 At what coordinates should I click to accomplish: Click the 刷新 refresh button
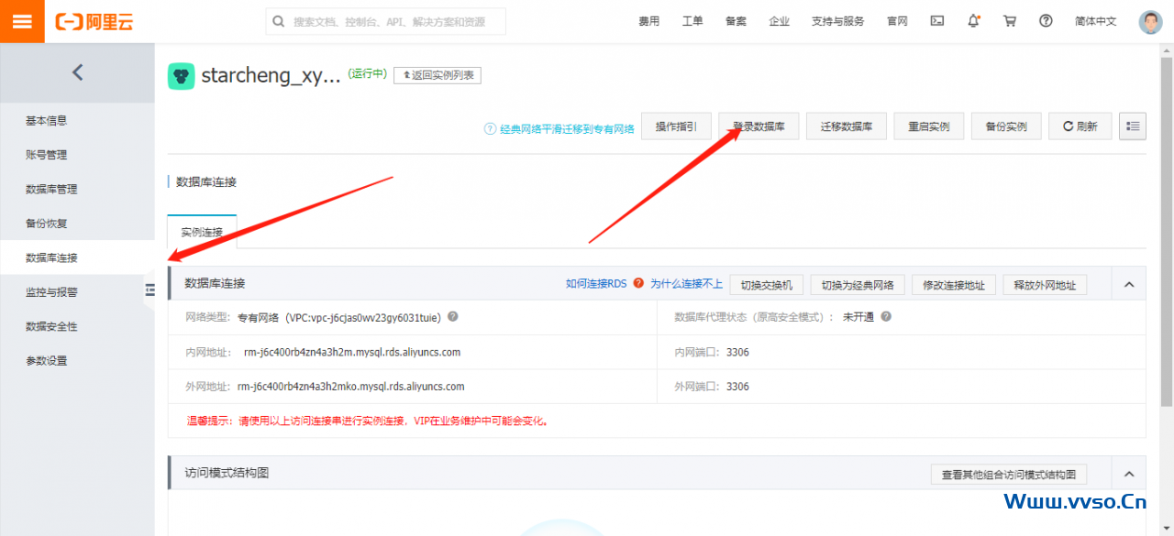pyautogui.click(x=1080, y=126)
